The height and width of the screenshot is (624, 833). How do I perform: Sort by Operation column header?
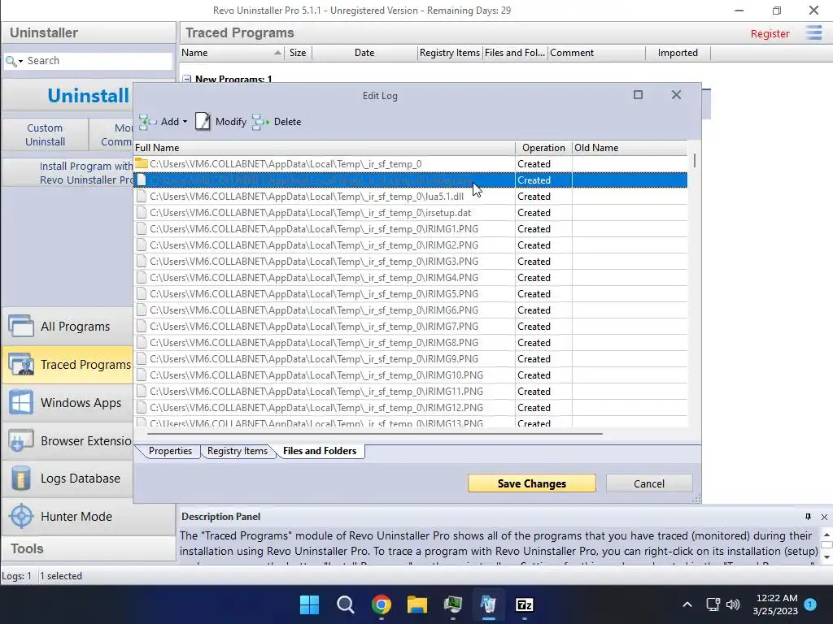543,148
